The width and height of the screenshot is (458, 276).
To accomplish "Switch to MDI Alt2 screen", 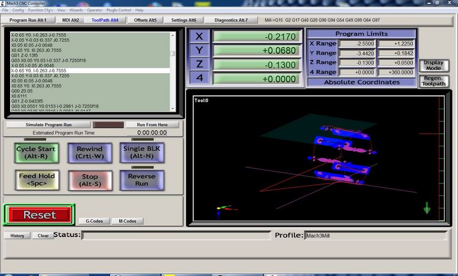I will [70, 20].
